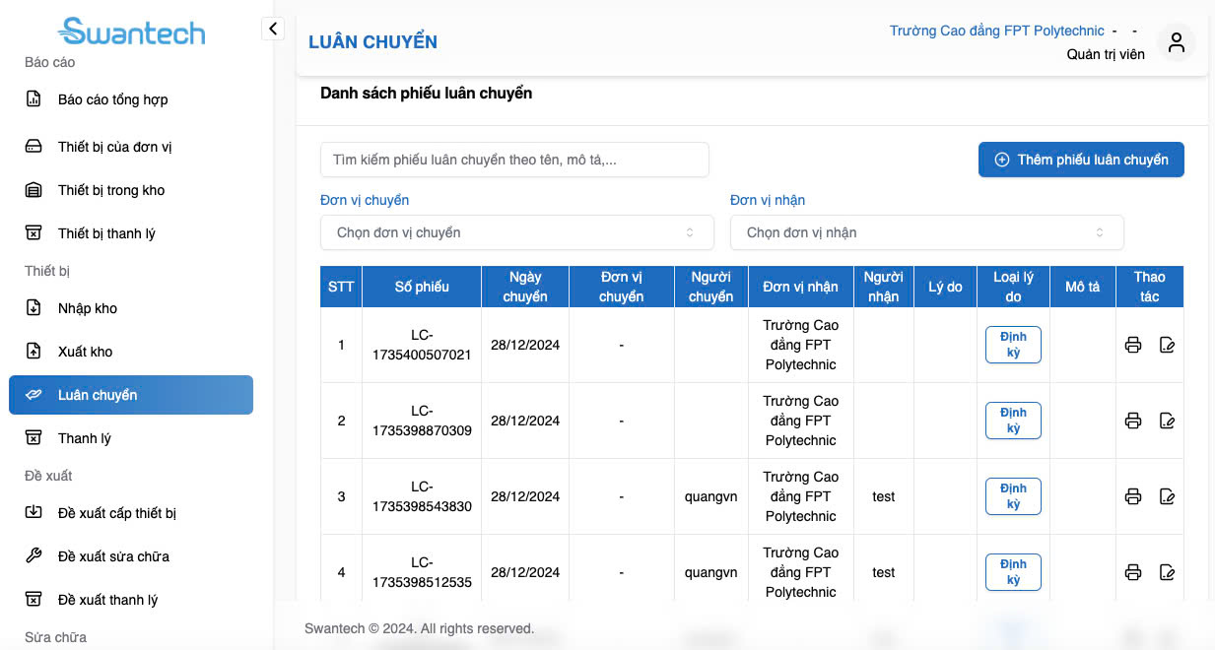Open Thiết bị trong kho menu item
This screenshot has width=1215, height=650.
(111, 190)
